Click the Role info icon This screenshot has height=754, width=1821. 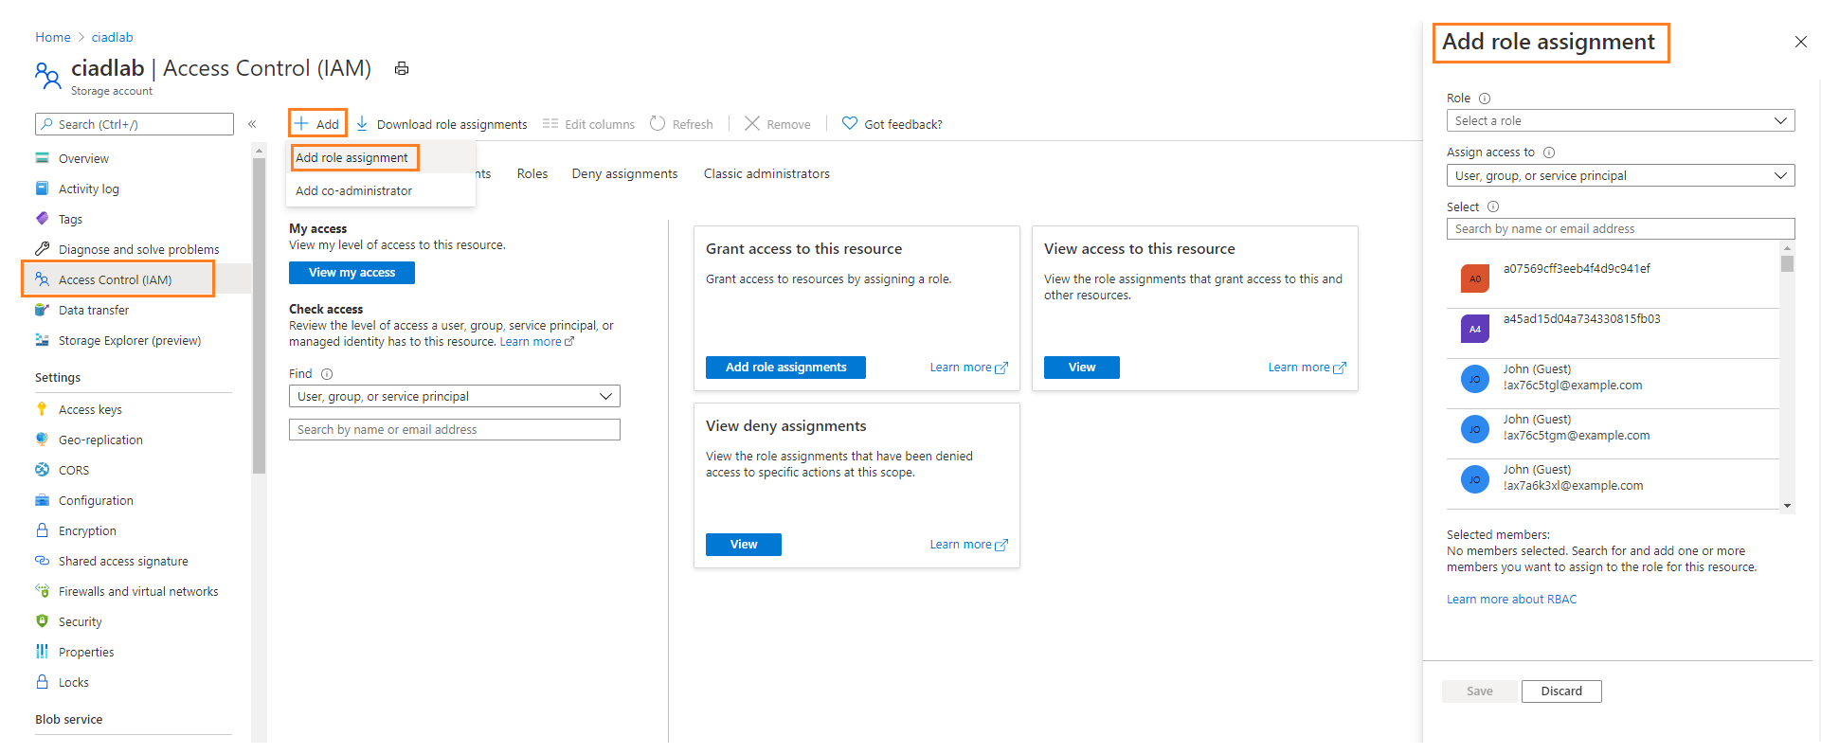coord(1485,99)
